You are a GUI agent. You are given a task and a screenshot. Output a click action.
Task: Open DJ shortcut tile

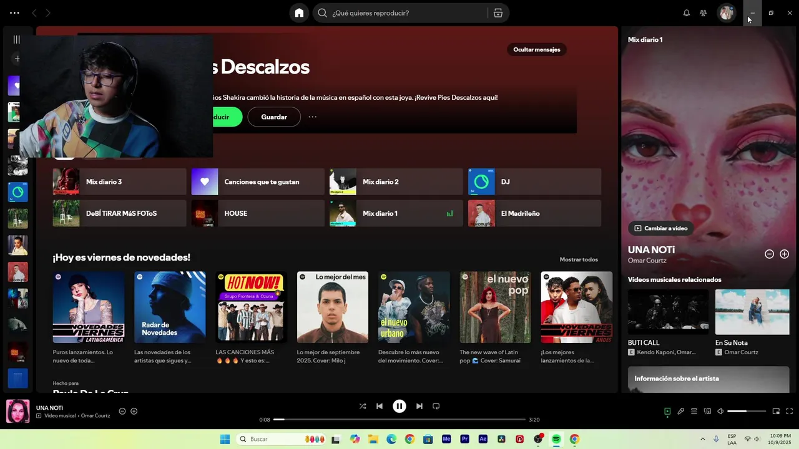coord(535,182)
